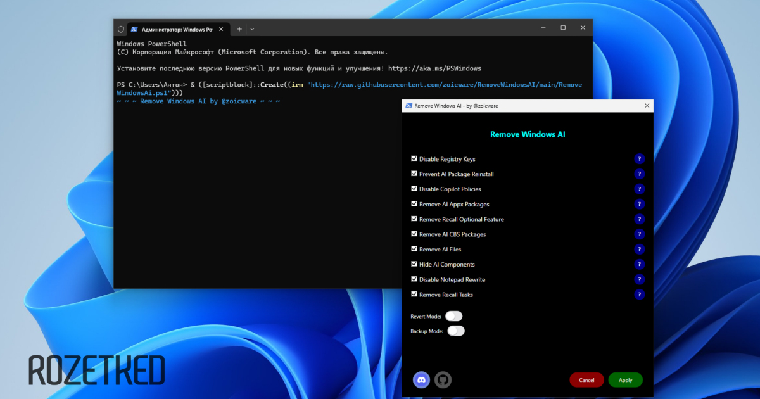Add a new terminal tab
This screenshot has height=399, width=760.
coord(239,29)
